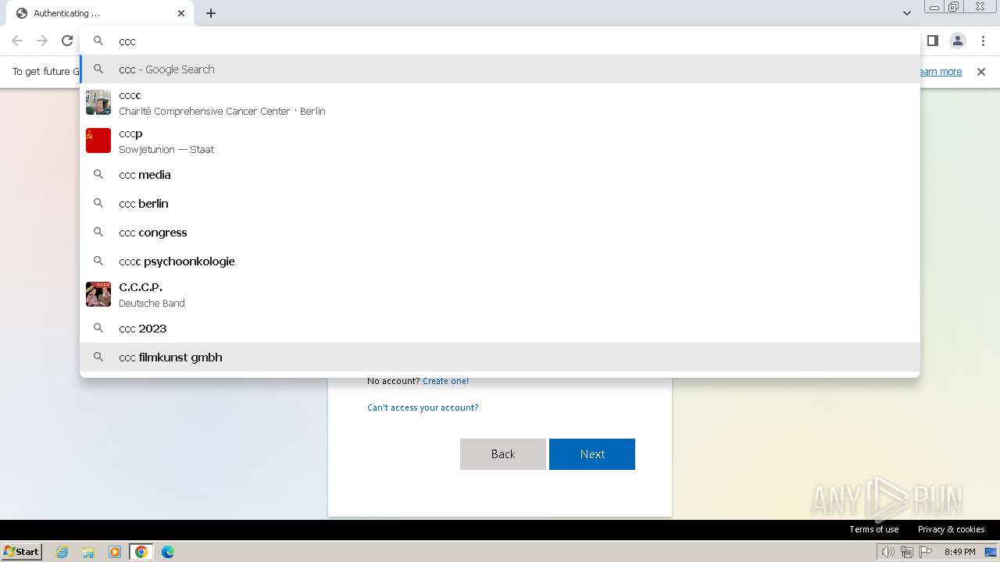Viewport: 1000px width, 562px height.
Task: Click the magnifier icon beside 'ccc filmkunst gmbh'
Action: [x=98, y=357]
